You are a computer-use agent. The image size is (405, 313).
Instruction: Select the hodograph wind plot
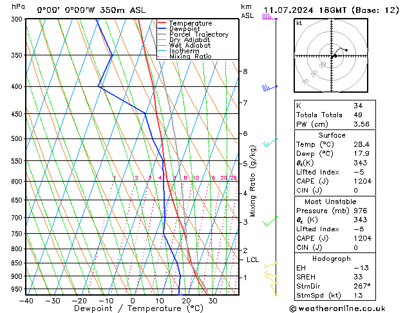click(331, 55)
